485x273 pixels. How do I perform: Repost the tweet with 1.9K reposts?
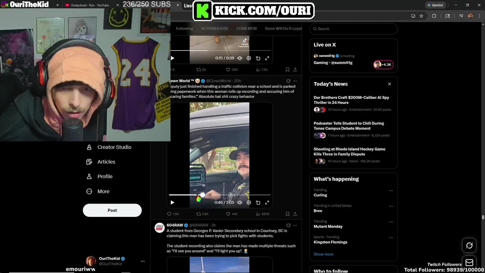[x=202, y=214]
